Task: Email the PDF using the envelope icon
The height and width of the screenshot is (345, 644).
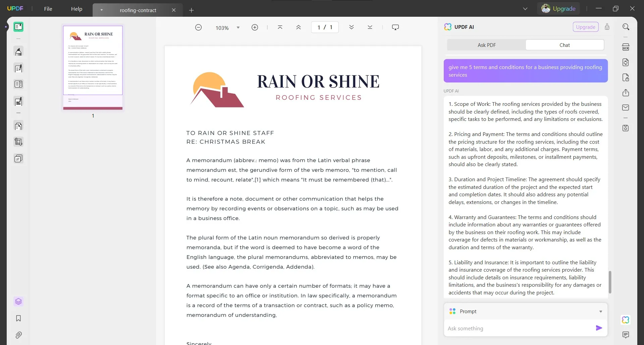Action: [x=626, y=107]
